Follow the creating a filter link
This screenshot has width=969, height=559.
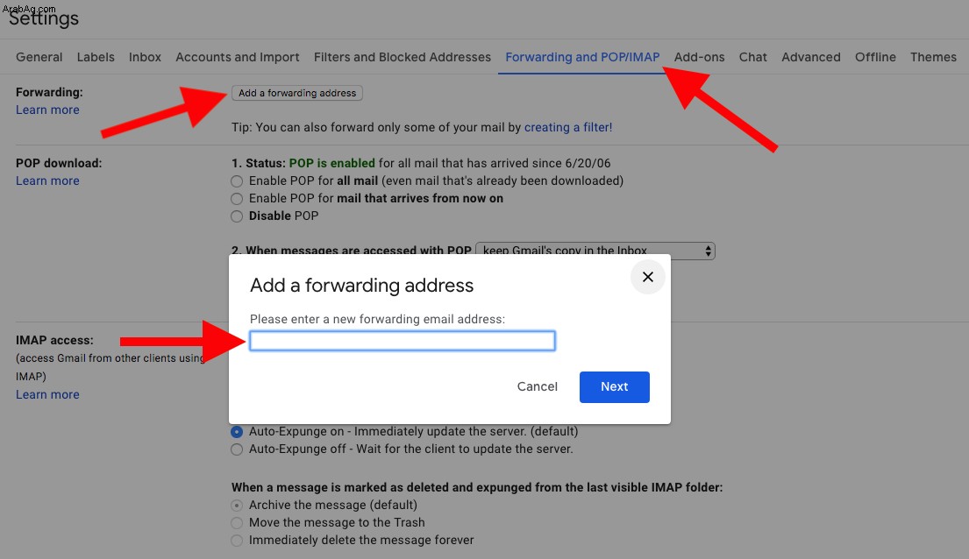click(x=568, y=127)
